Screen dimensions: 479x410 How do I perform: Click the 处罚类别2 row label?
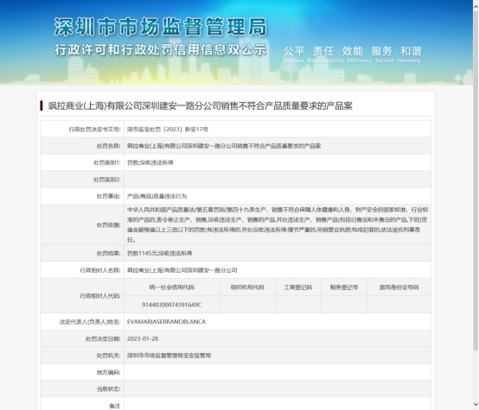click(x=106, y=180)
